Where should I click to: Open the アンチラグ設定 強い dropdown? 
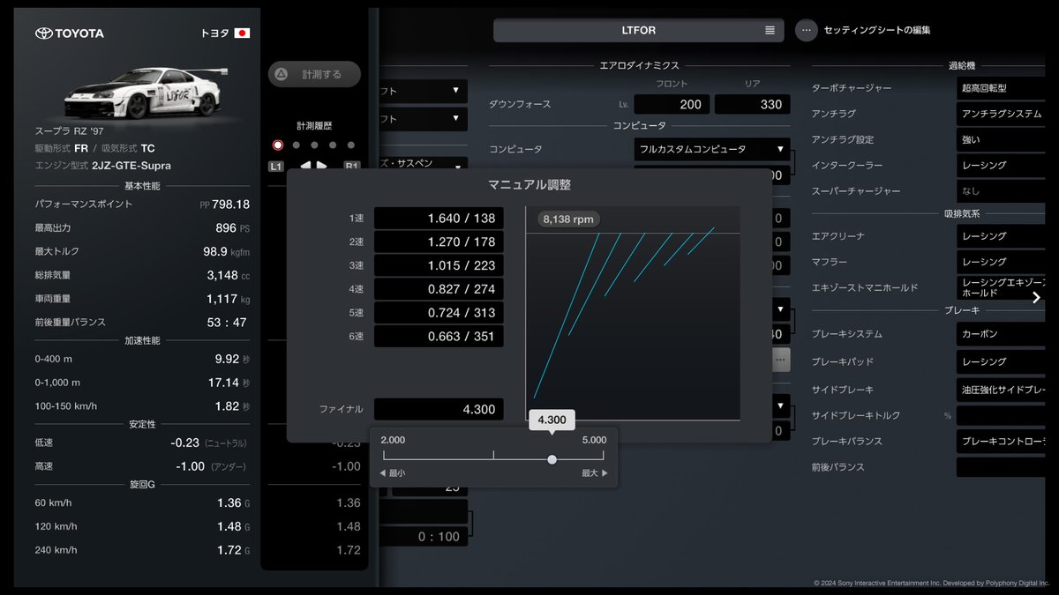pos(1001,139)
